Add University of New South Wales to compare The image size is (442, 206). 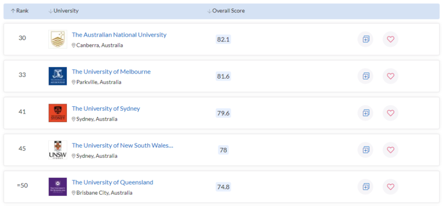coord(366,150)
